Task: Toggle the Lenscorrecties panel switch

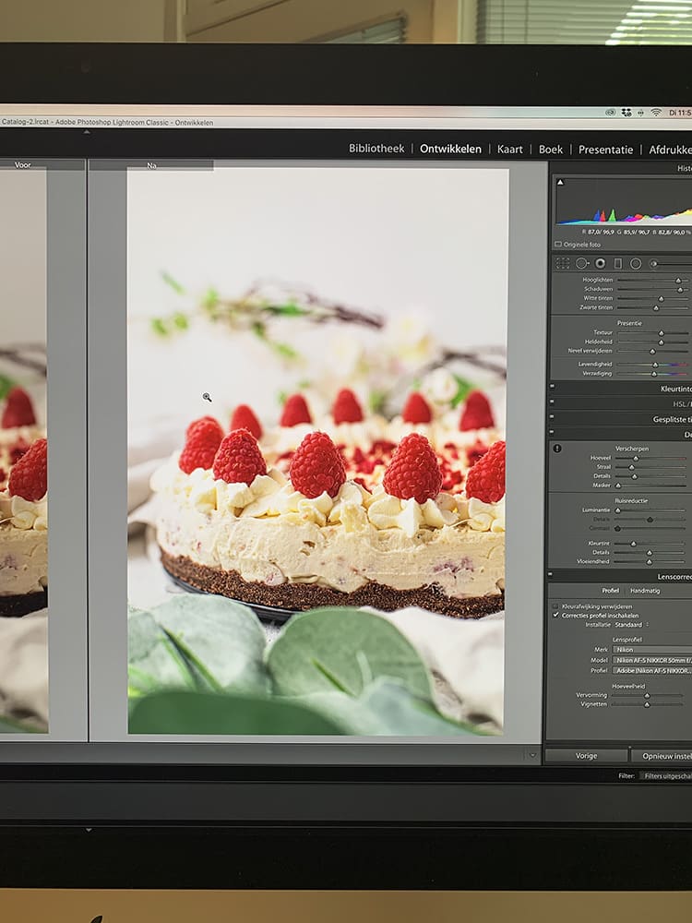Action: (550, 574)
